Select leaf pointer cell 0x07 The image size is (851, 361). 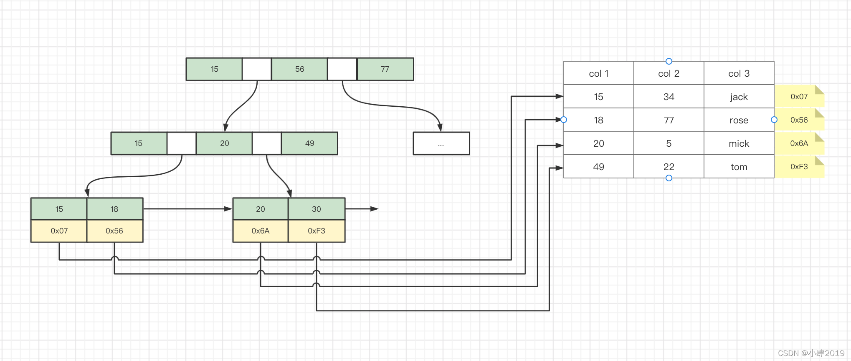tap(59, 231)
